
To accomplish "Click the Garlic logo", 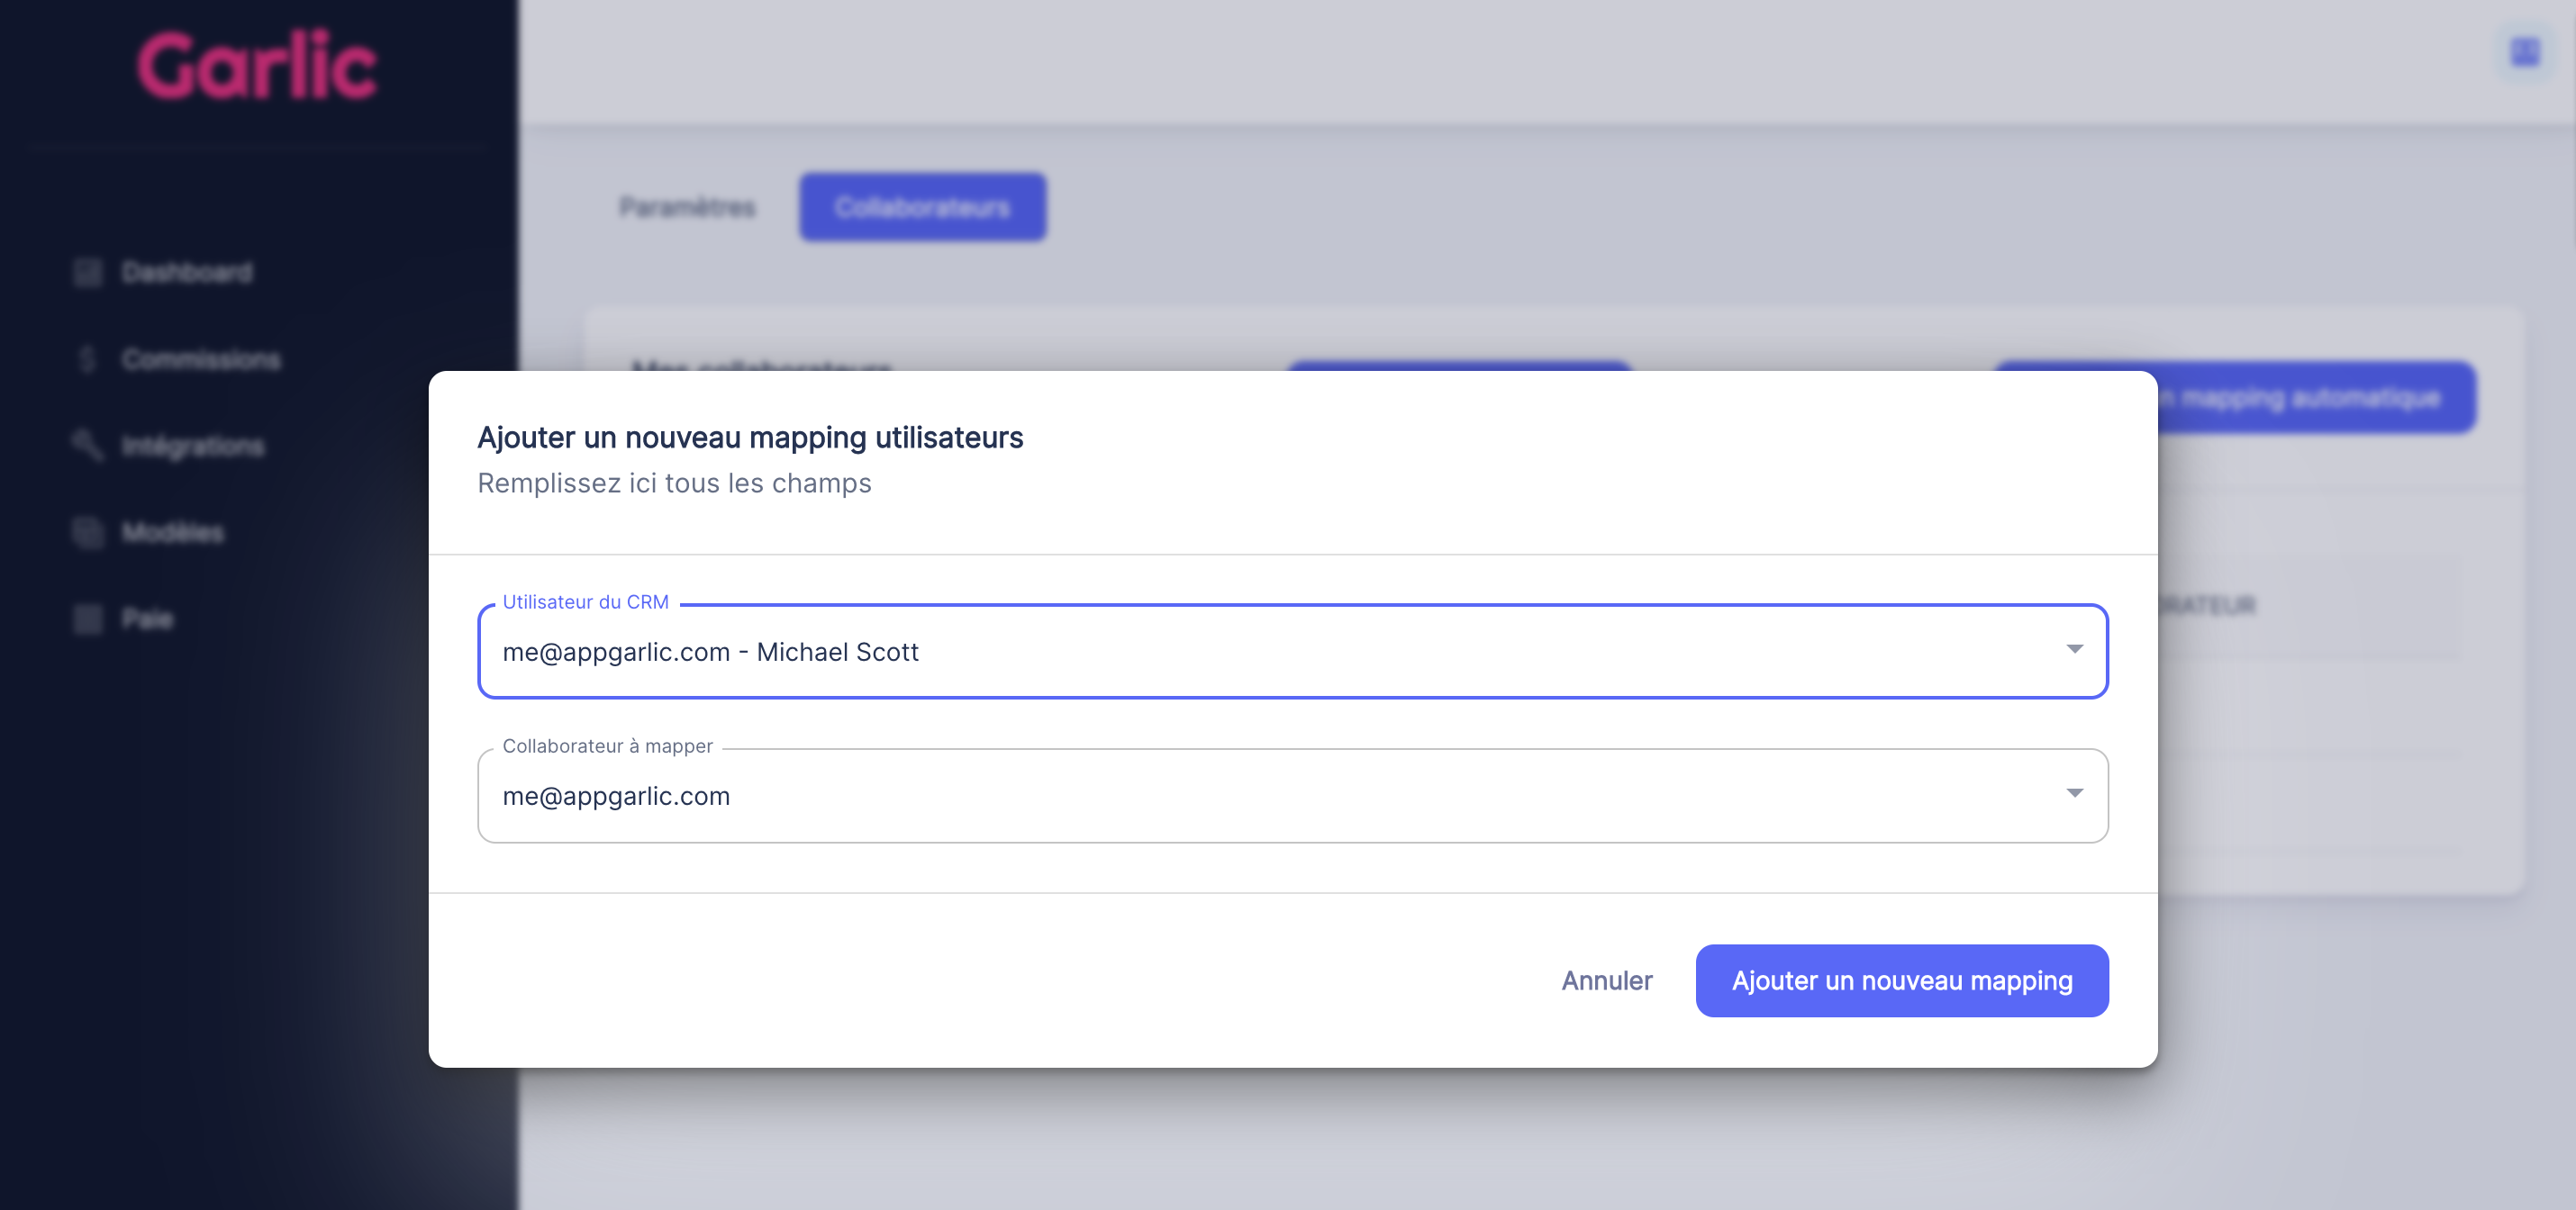I will click(257, 66).
